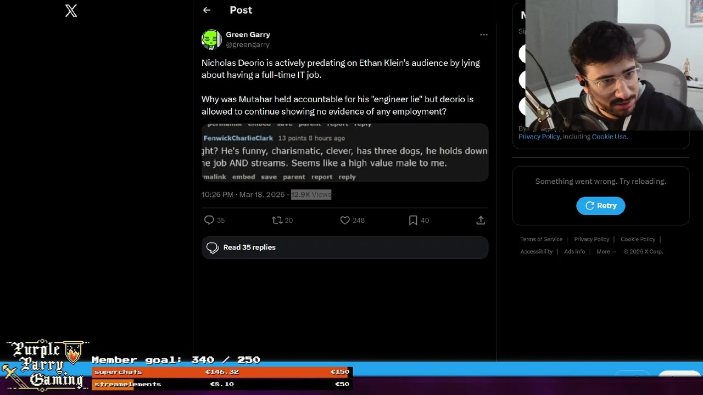Image resolution: width=703 pixels, height=395 pixels.
Task: Click the Retry button
Action: point(601,206)
